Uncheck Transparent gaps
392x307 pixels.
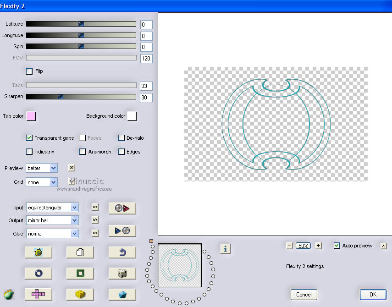(29, 138)
